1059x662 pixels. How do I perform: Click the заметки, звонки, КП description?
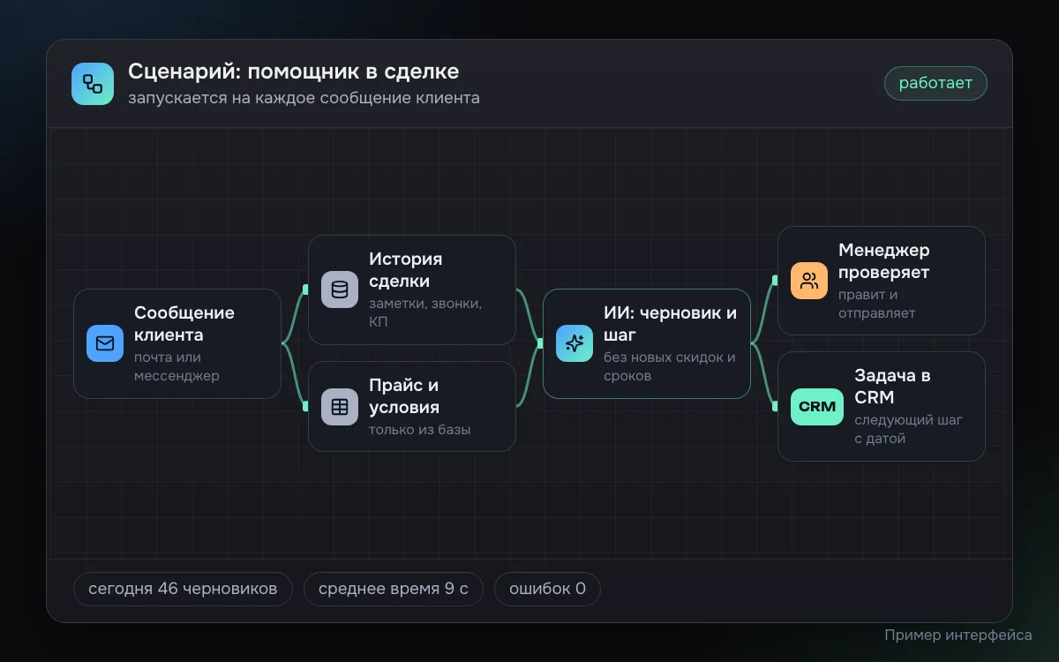425,312
